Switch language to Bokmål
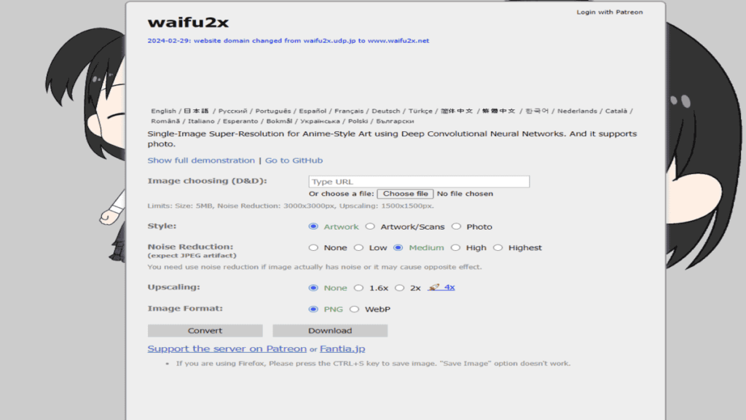This screenshot has height=420, width=746. coord(279,122)
